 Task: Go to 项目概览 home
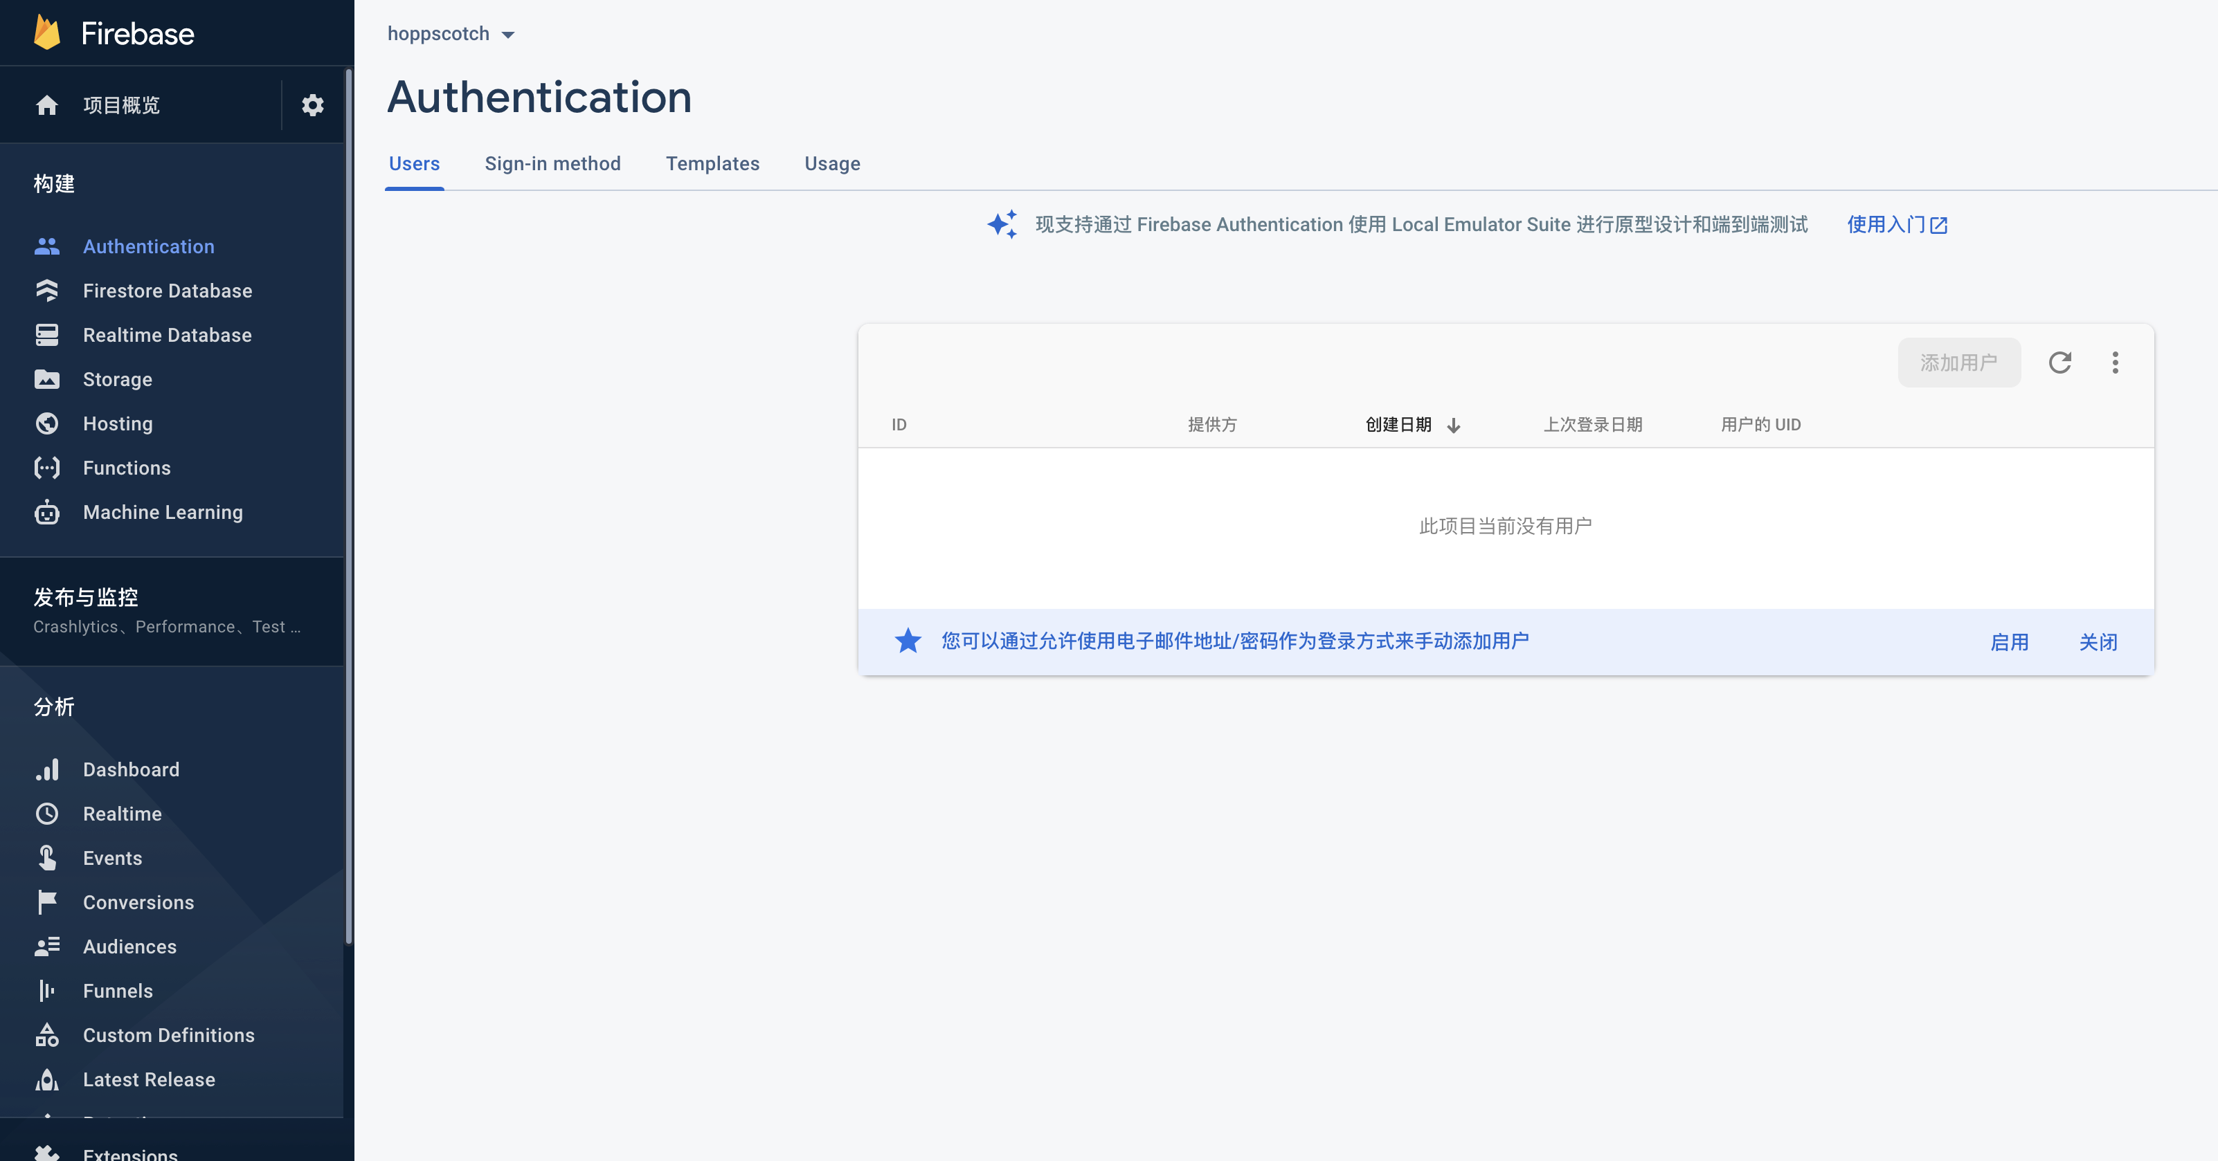coord(120,105)
